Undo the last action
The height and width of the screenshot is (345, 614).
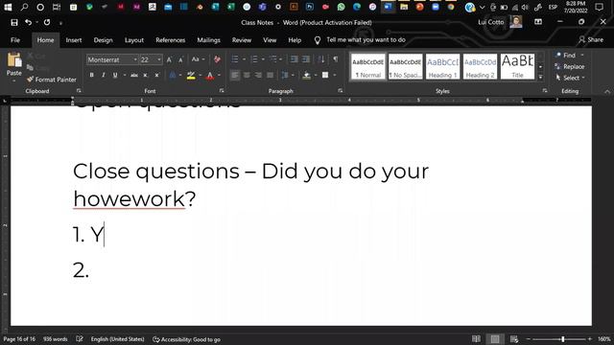(28, 23)
